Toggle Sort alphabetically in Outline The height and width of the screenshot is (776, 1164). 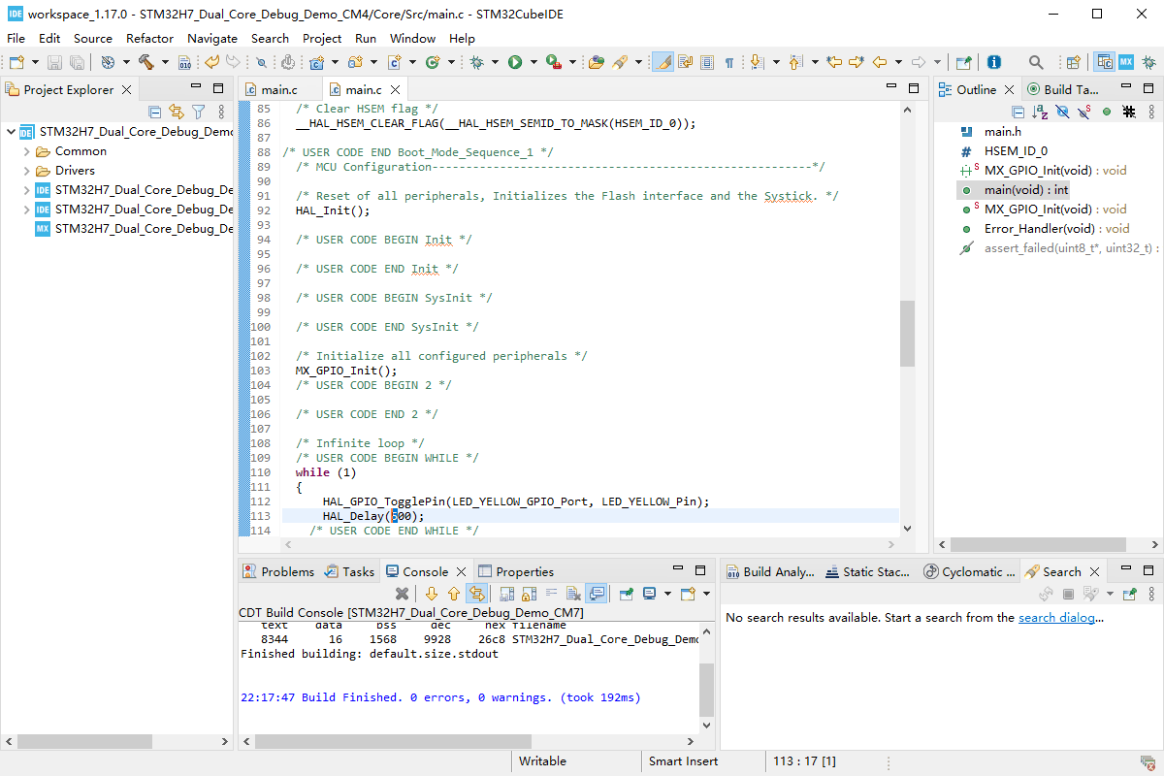click(x=1040, y=112)
